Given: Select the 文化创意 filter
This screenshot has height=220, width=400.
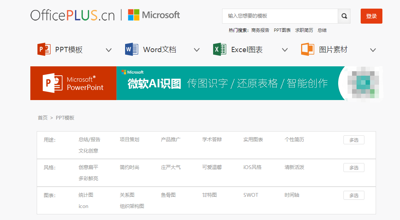Looking at the screenshot, I should 88,151.
